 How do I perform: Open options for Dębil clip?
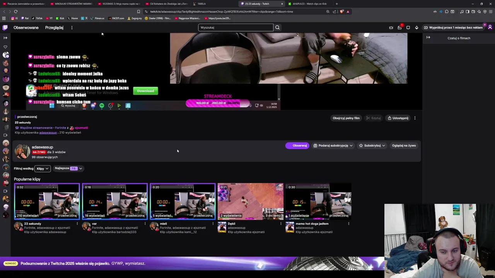point(281,224)
